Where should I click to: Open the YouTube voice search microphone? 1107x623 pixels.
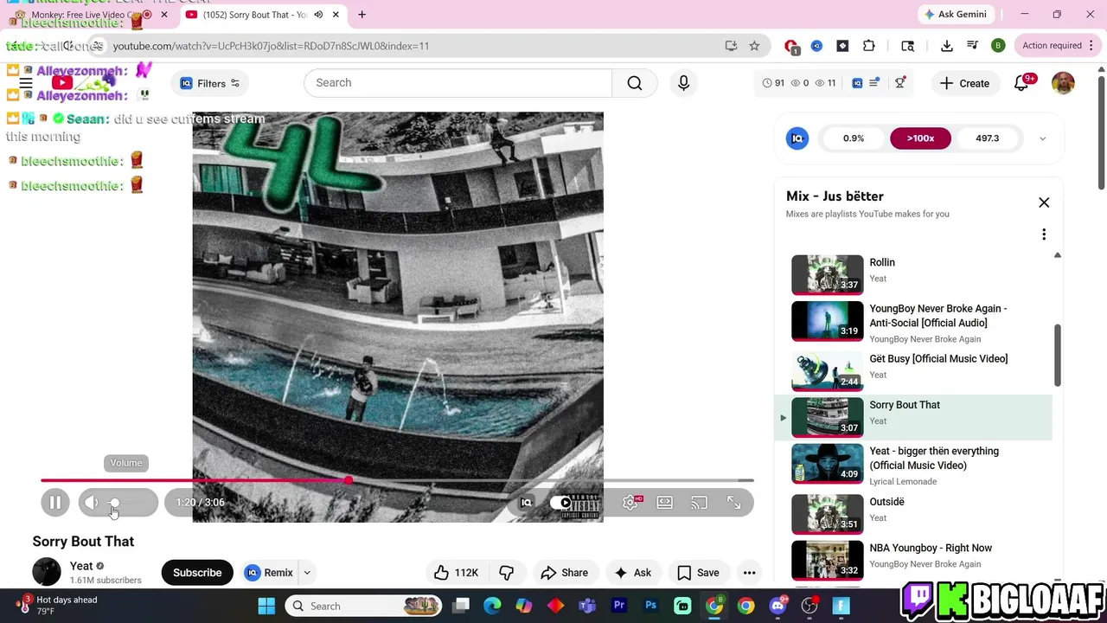click(683, 83)
